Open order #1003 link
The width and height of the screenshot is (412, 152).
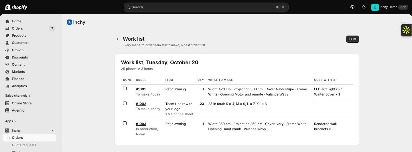pyautogui.click(x=141, y=124)
